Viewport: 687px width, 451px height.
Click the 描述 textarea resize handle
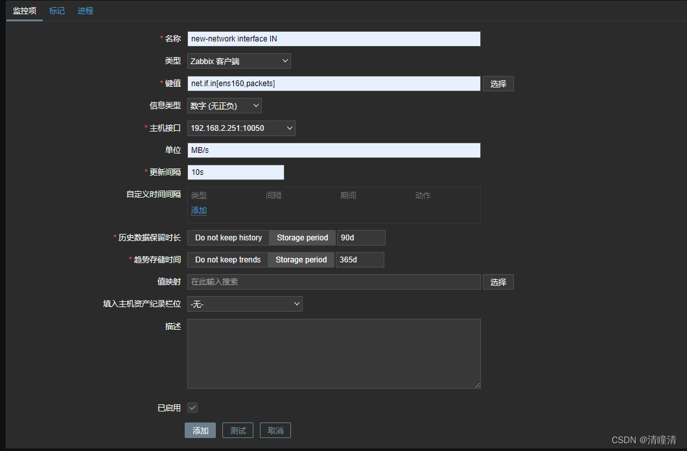(x=477, y=385)
